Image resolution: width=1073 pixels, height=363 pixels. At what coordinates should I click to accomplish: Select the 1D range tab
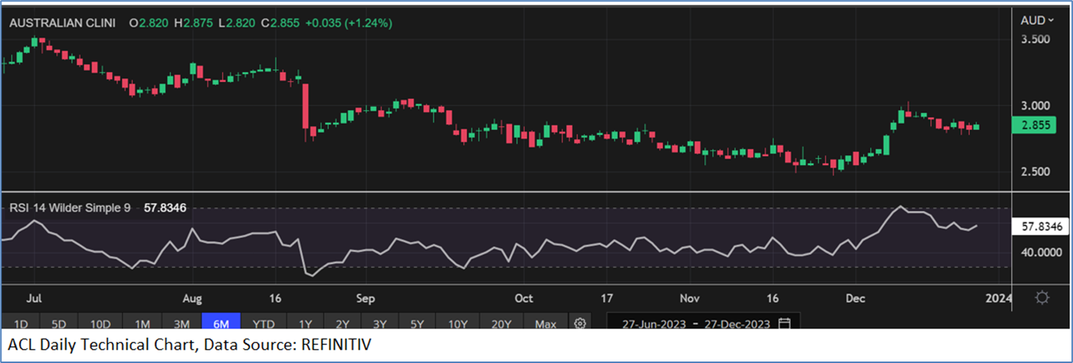pos(21,323)
